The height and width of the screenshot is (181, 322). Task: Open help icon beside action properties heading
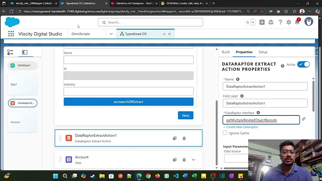pos(283,66)
